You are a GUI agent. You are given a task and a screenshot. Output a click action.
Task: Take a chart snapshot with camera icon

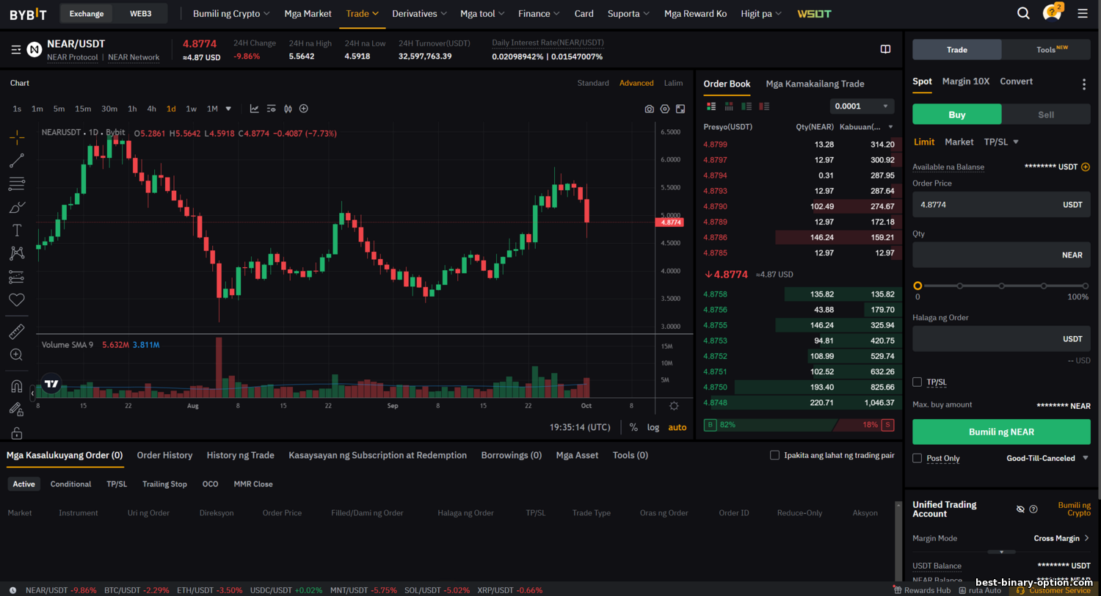[649, 109]
